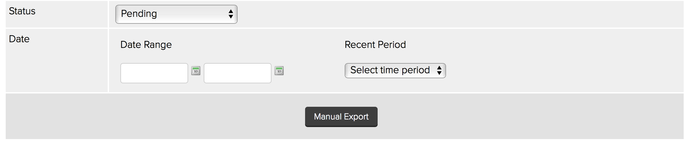
Task: Click the Select time period text
Action: coord(390,70)
